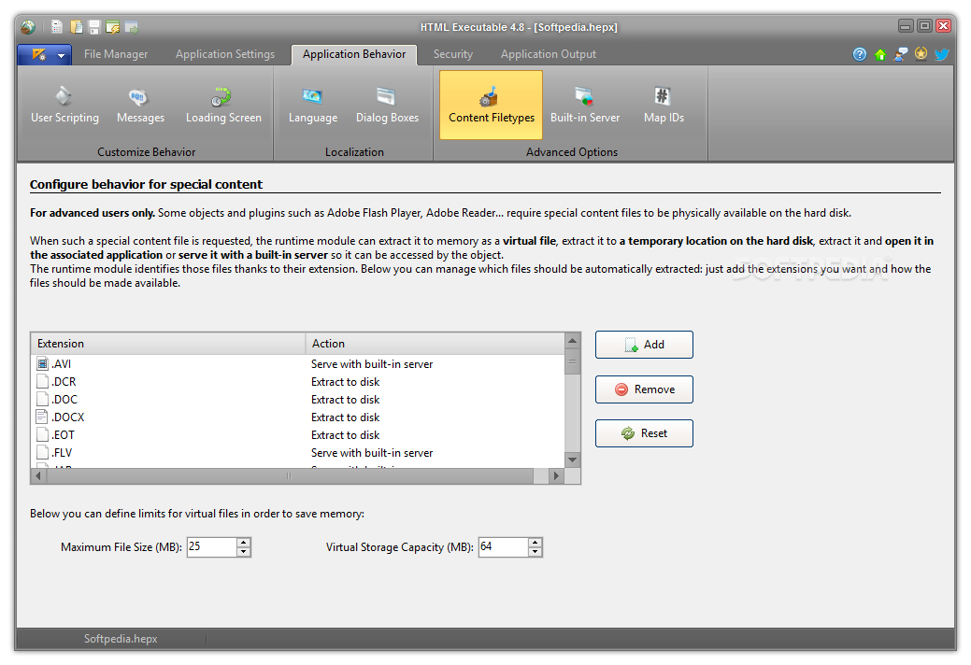Click the open project icon in title bar
This screenshot has height=665, width=971.
pyautogui.click(x=77, y=26)
